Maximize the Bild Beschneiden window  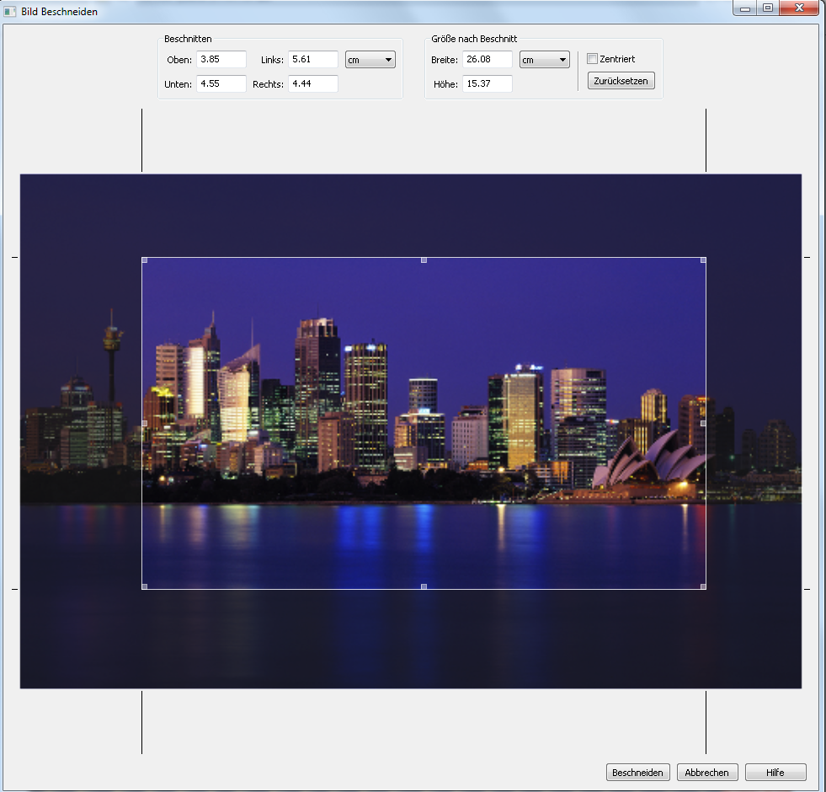(x=768, y=8)
